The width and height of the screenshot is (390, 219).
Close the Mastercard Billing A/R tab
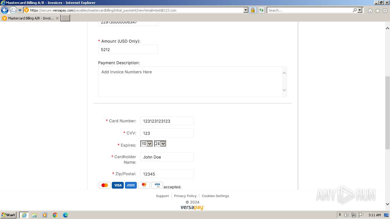point(57,18)
